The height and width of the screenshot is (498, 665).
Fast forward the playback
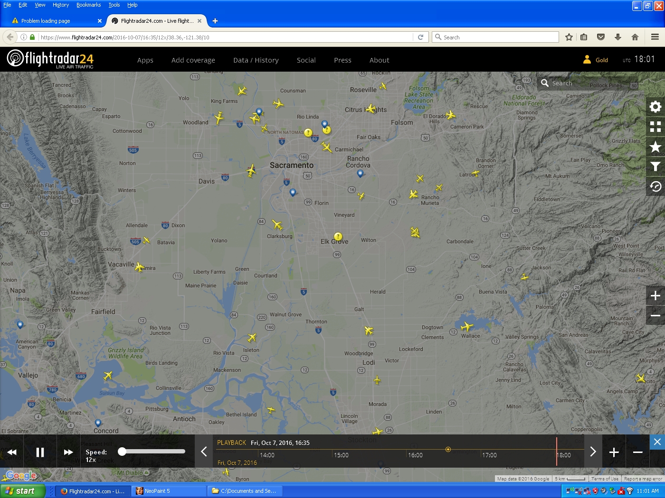coord(68,452)
